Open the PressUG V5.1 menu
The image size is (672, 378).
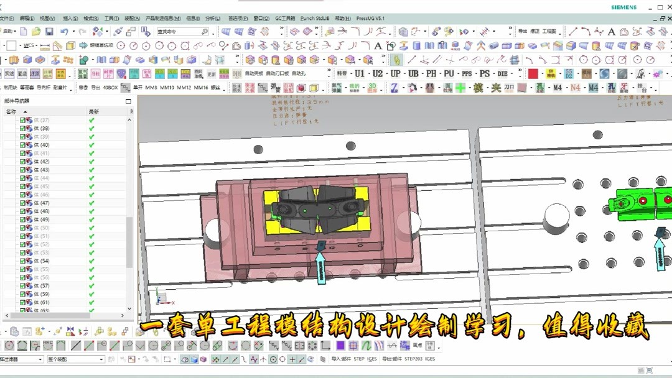coord(370,19)
